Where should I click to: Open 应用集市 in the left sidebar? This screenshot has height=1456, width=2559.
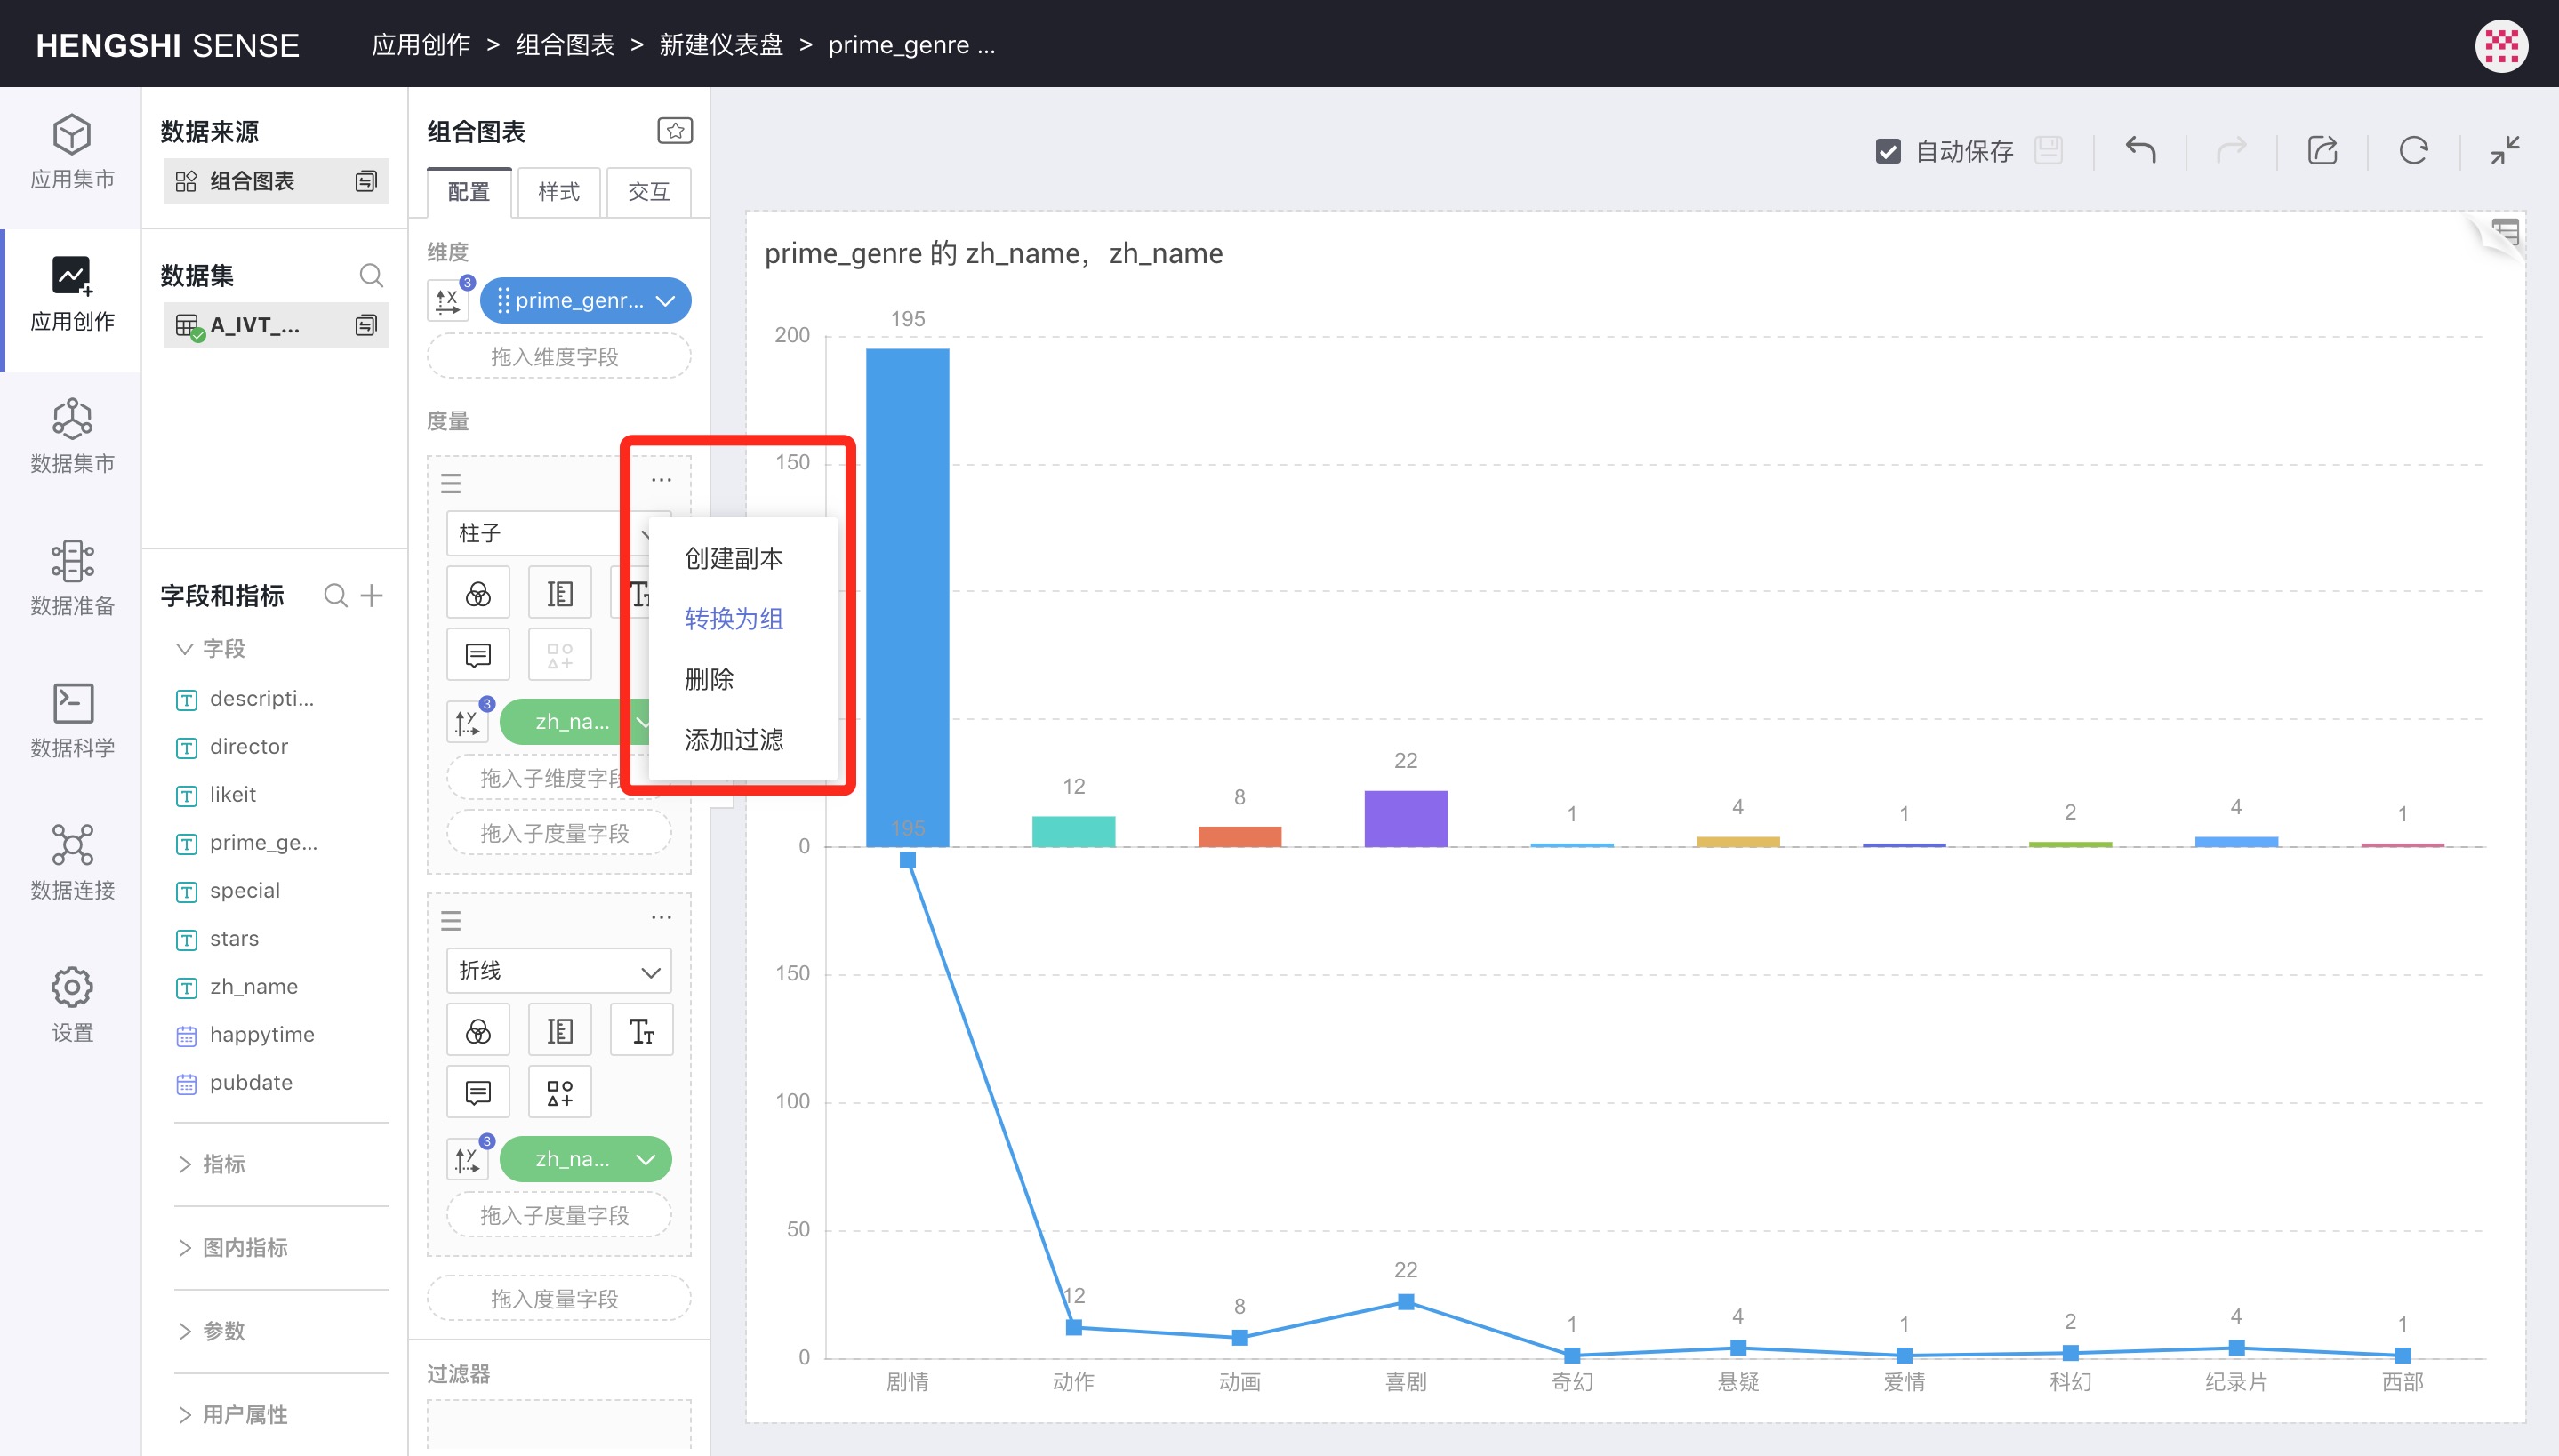point(72,153)
